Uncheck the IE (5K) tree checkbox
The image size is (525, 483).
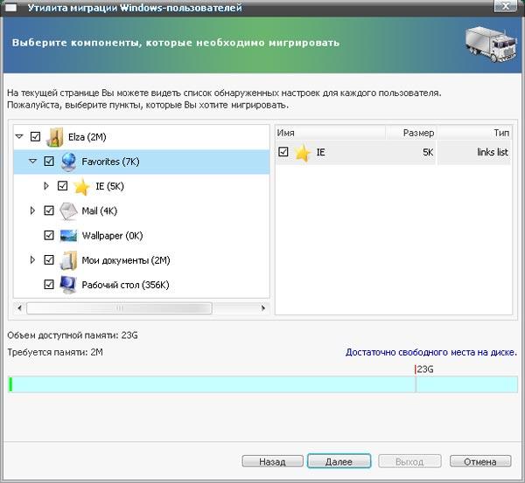tap(63, 186)
